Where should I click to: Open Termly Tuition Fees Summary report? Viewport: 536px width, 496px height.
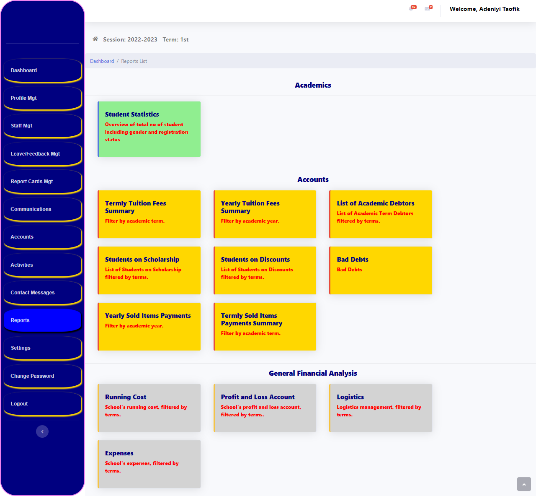click(149, 214)
